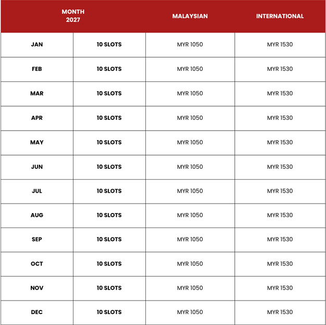326x325 pixels.
Task: Select the OCT month cell
Action: pos(37,264)
